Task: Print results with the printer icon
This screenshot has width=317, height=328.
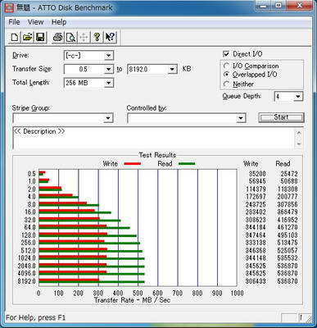Action: (57, 37)
